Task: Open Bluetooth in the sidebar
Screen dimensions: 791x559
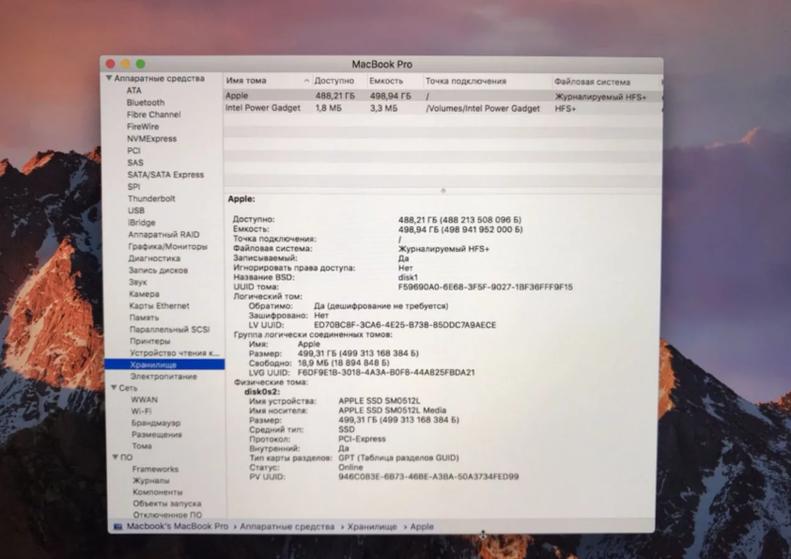Action: pyautogui.click(x=145, y=103)
